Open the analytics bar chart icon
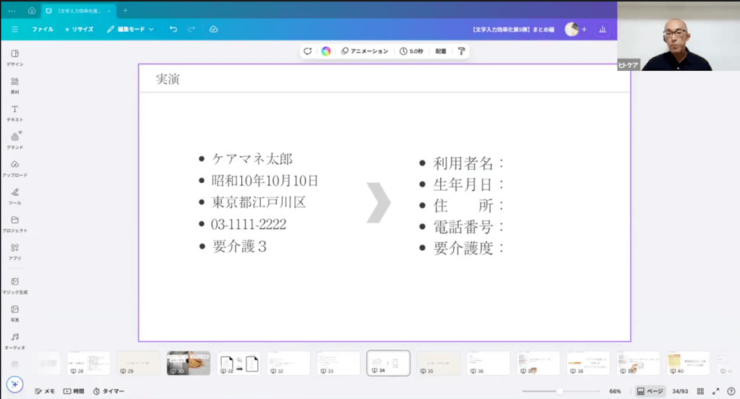The height and width of the screenshot is (399, 740). (x=602, y=30)
